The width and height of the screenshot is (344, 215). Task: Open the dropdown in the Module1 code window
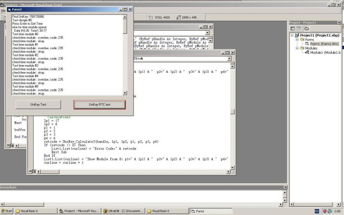207,33
